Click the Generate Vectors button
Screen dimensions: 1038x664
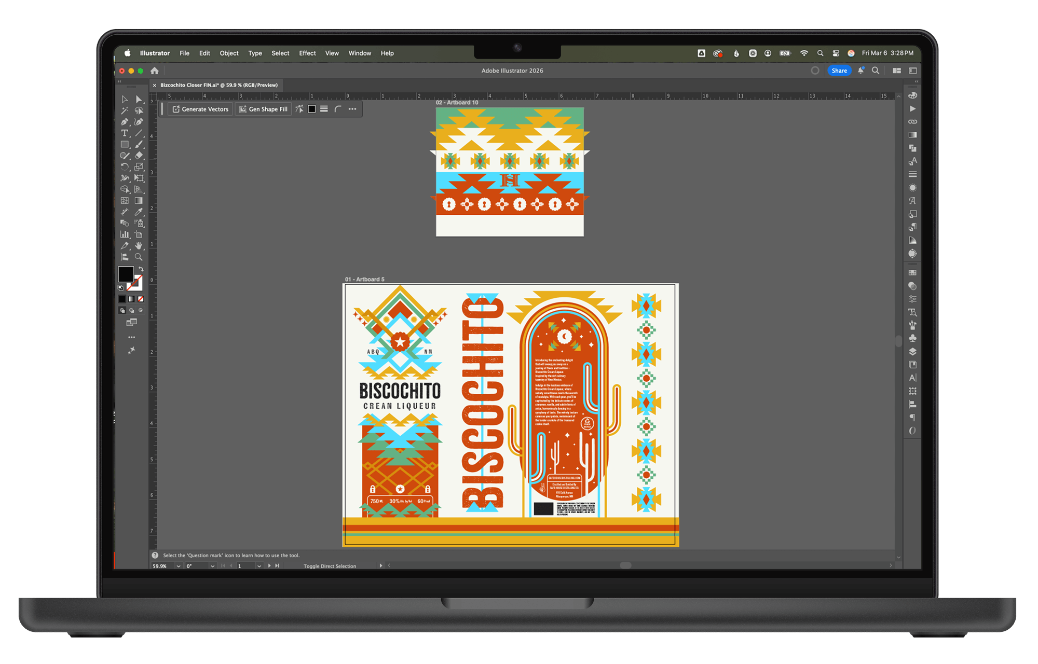(x=200, y=109)
